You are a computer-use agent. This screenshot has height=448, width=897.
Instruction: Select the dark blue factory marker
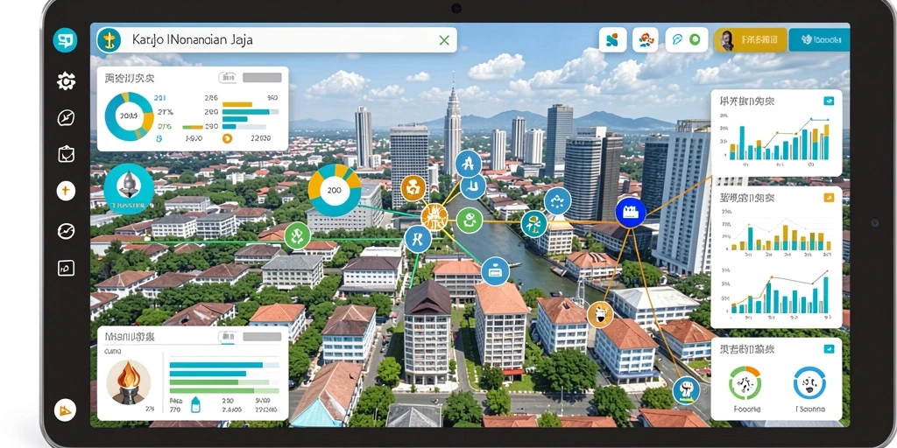(x=631, y=213)
